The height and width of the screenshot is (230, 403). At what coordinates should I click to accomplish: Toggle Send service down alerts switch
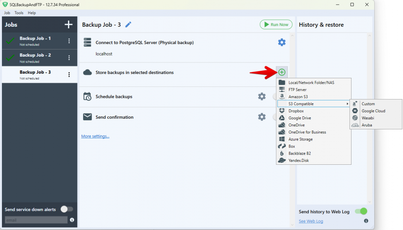(x=67, y=209)
